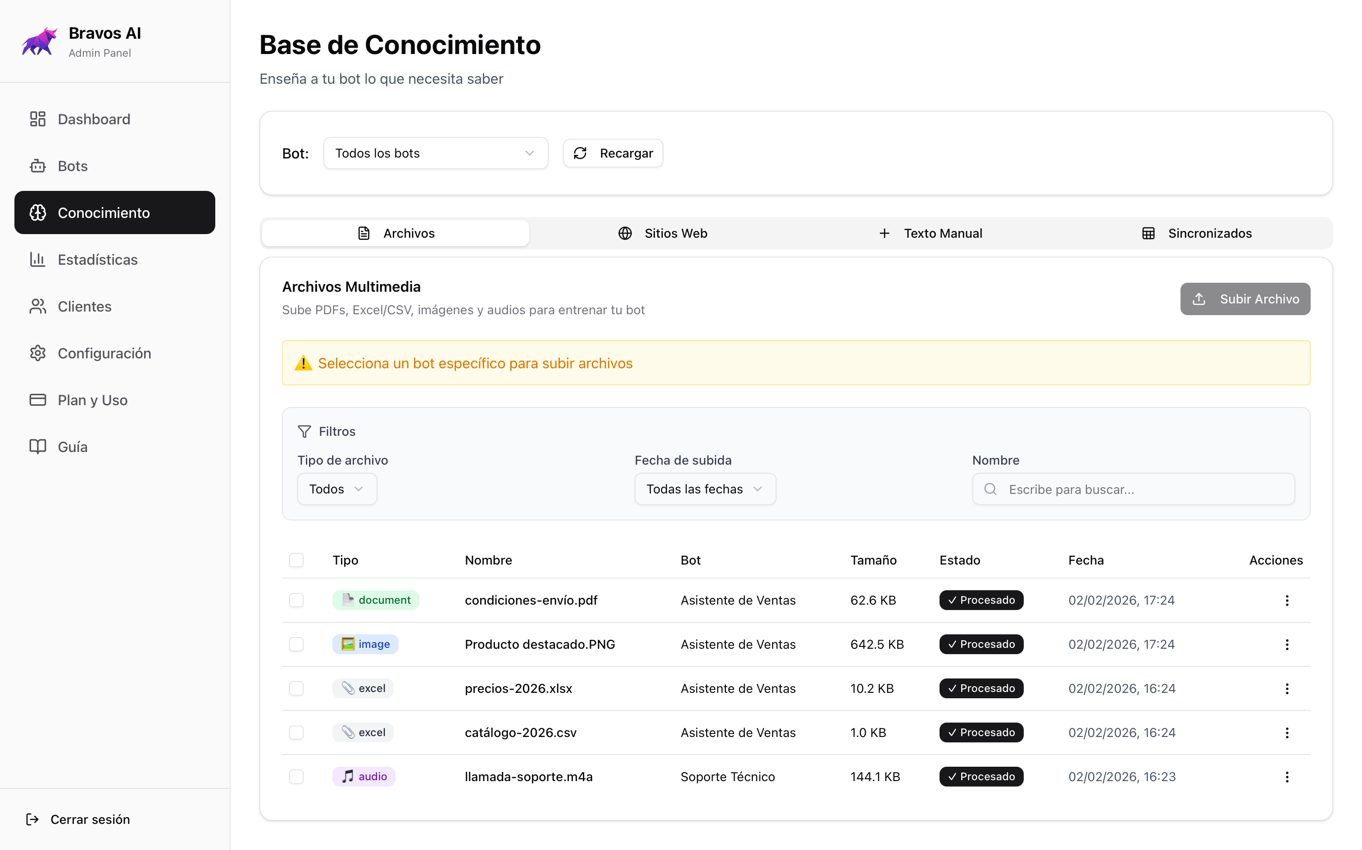Click the file name precios-2026.xlsx
The image size is (1362, 850).
click(518, 688)
